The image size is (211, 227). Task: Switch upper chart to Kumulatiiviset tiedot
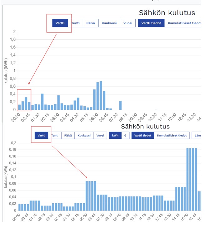click(184, 23)
